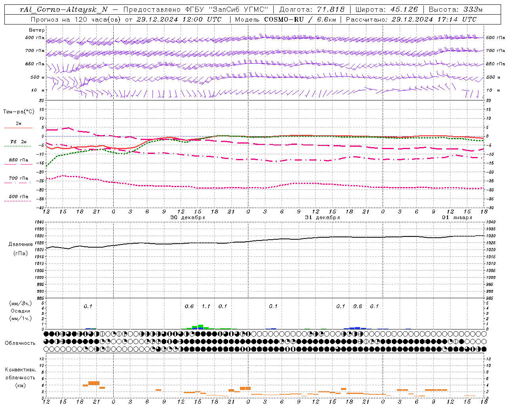Click the Осадки precipitation label

tap(21, 311)
